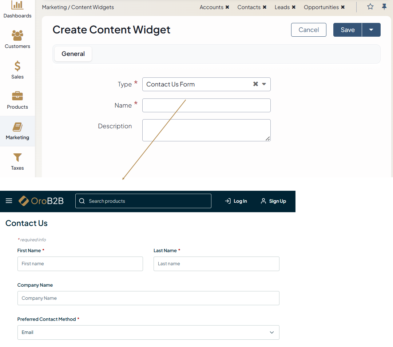The height and width of the screenshot is (347, 393).
Task: Open the Save button dropdown arrow
Action: pyautogui.click(x=371, y=30)
